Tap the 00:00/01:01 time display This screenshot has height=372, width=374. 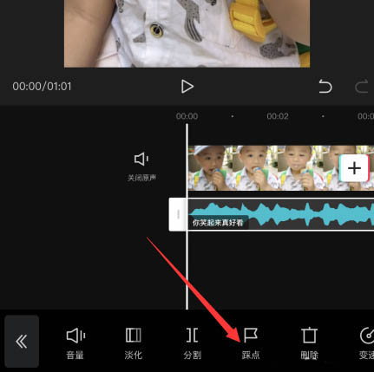point(42,86)
